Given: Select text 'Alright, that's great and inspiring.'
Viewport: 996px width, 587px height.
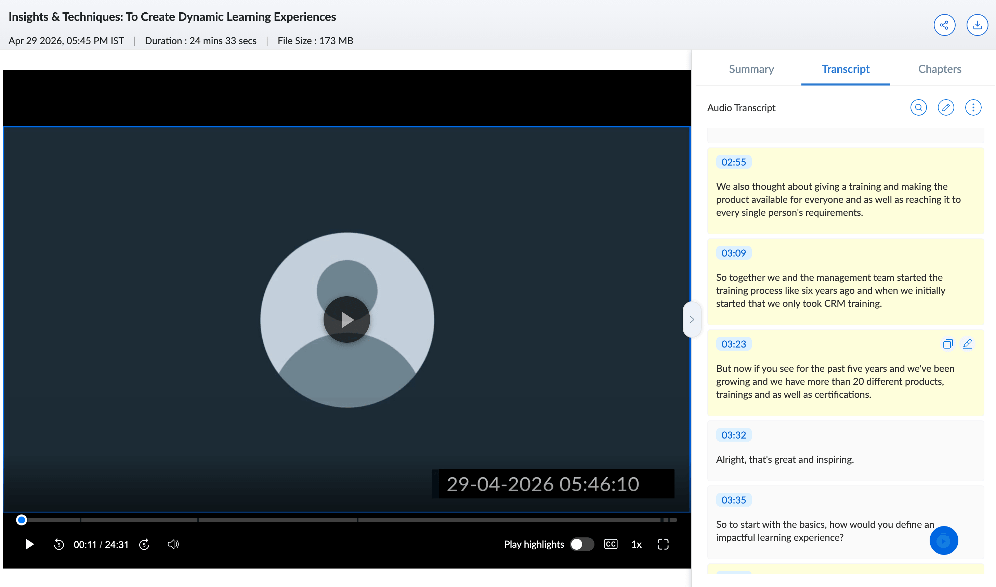Looking at the screenshot, I should point(785,459).
